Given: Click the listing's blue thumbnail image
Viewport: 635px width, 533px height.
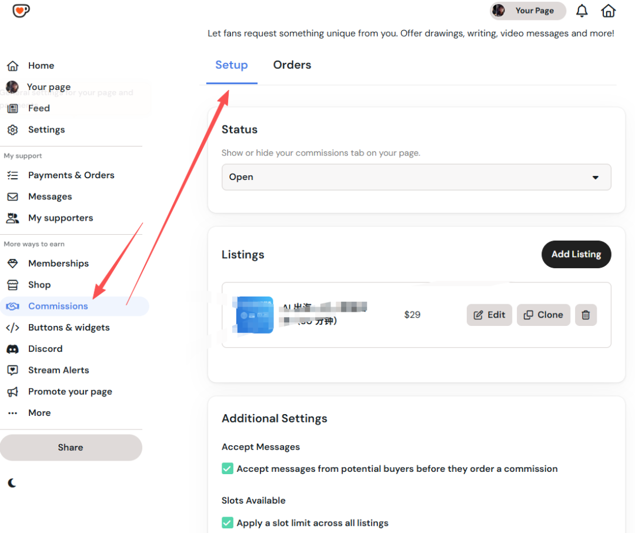Looking at the screenshot, I should (255, 315).
